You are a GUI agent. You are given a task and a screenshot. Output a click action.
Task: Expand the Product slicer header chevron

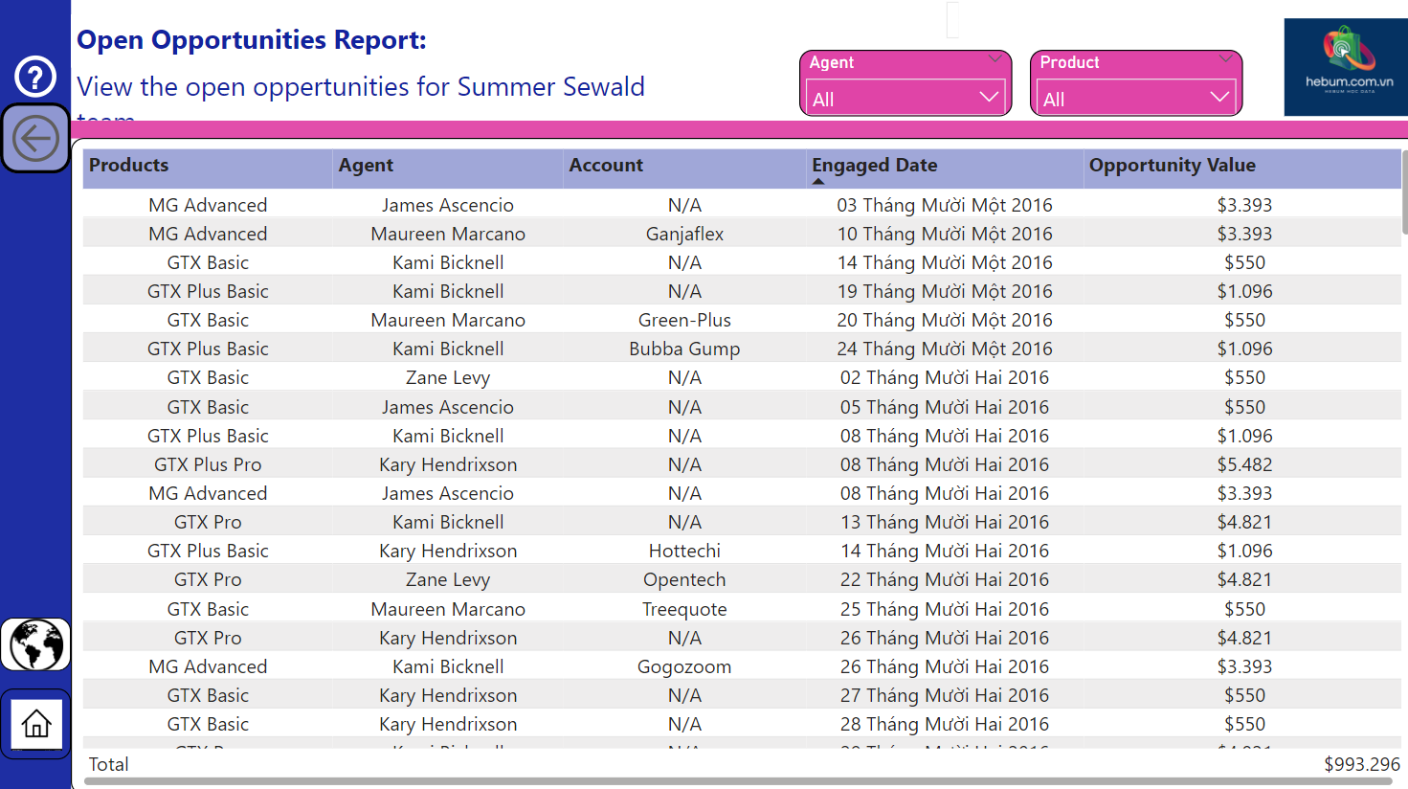click(x=1225, y=59)
